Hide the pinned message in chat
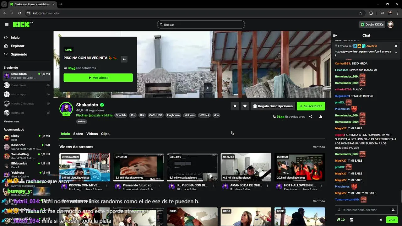402x226 pixels. [396, 46]
